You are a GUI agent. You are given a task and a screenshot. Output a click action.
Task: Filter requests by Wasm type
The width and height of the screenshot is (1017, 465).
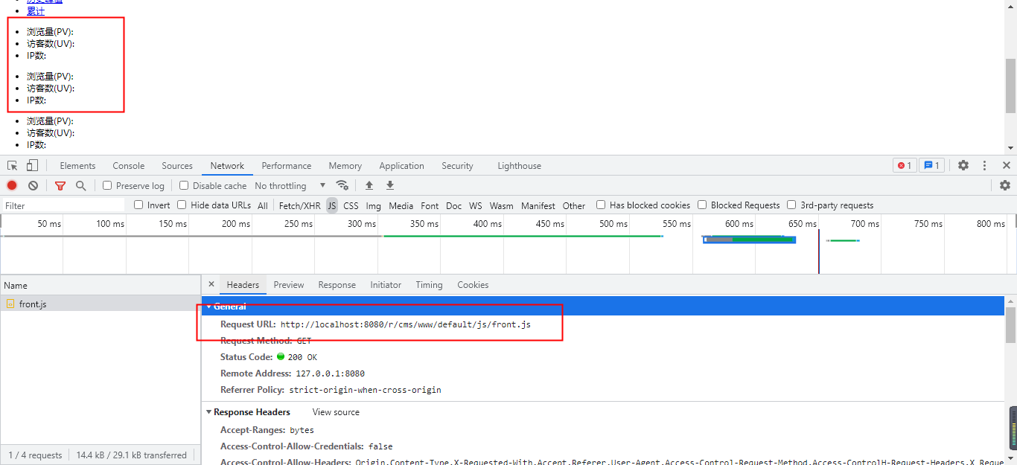tap(501, 205)
